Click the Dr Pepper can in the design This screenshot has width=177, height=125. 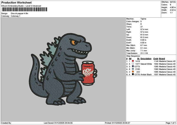pyautogui.click(x=88, y=73)
